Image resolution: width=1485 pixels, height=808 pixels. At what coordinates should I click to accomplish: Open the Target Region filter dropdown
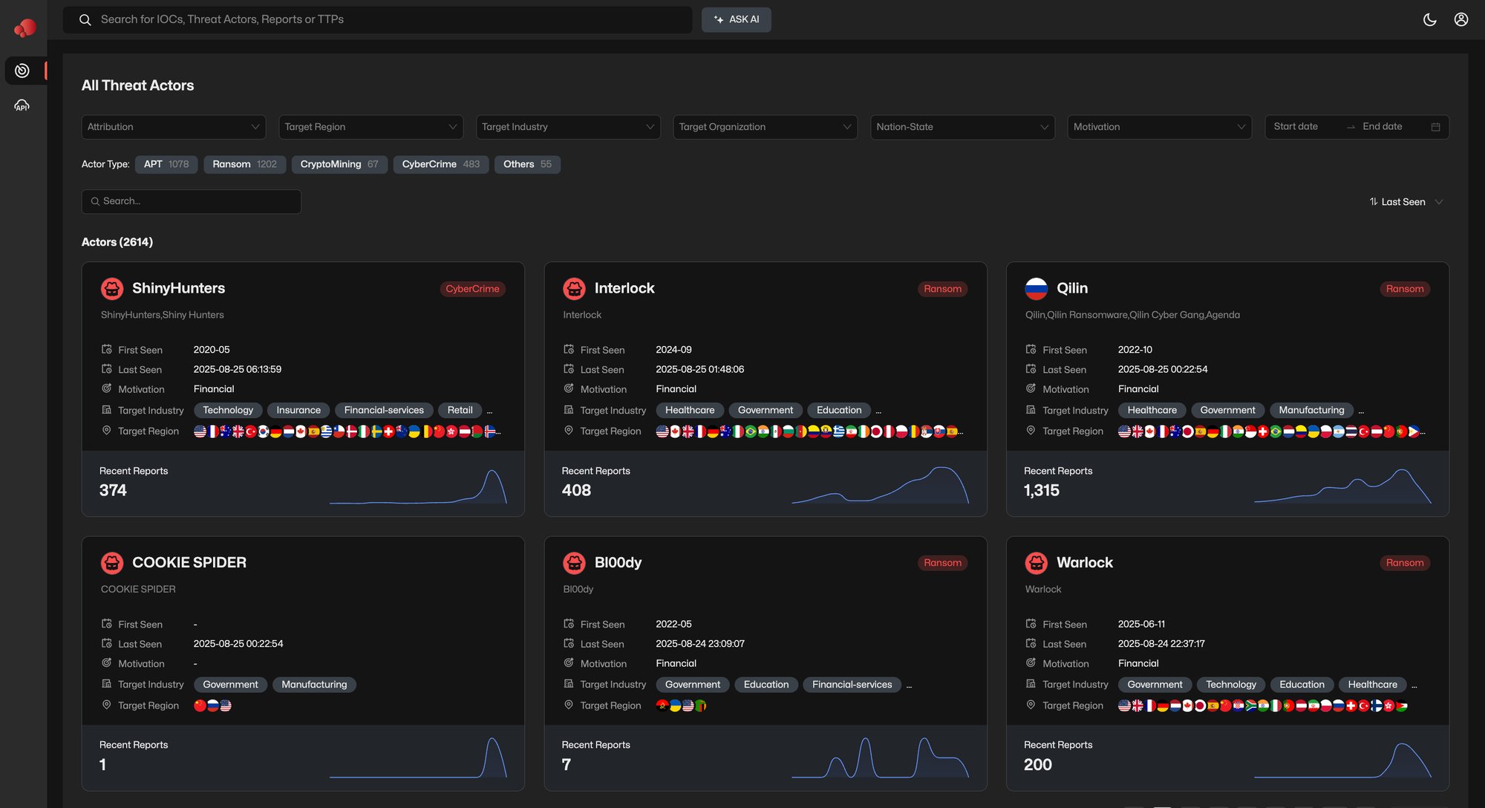point(371,127)
